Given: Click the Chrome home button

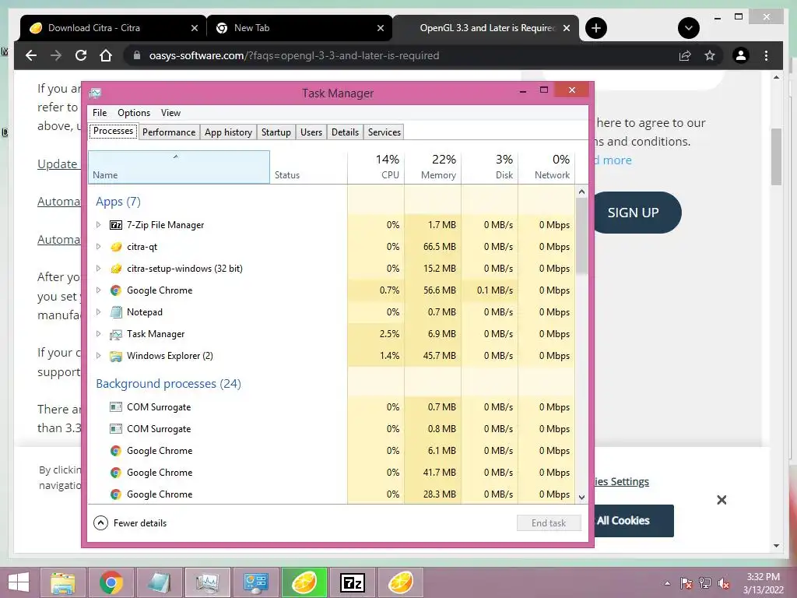Looking at the screenshot, I should point(106,55).
